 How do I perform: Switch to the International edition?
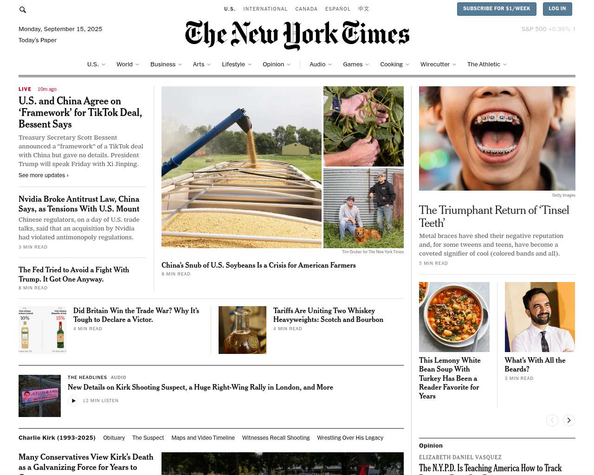[265, 9]
